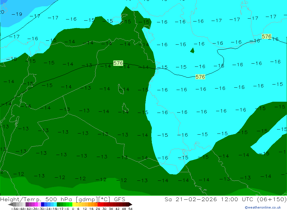Pick the magenta swatch on the color scale
287x210 pixels.
(36, 205)
